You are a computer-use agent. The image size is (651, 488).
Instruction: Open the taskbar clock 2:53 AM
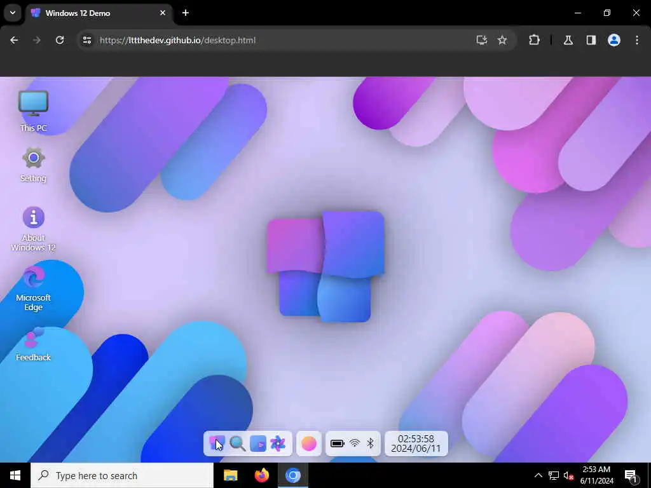596,475
